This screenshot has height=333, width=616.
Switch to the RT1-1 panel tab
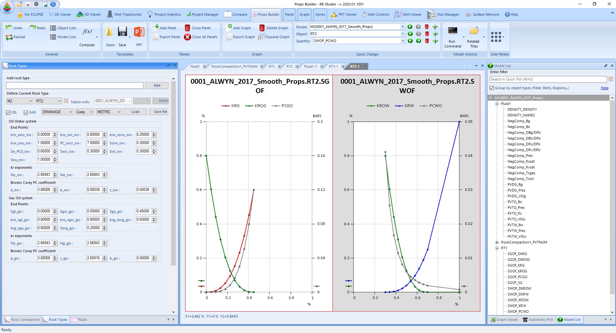[x=333, y=66]
